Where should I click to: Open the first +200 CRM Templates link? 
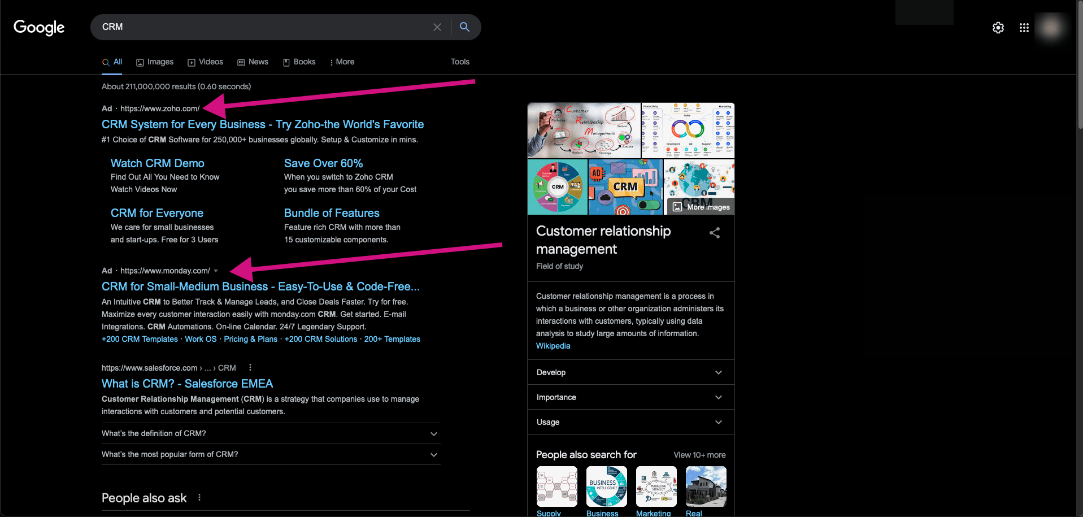click(140, 339)
